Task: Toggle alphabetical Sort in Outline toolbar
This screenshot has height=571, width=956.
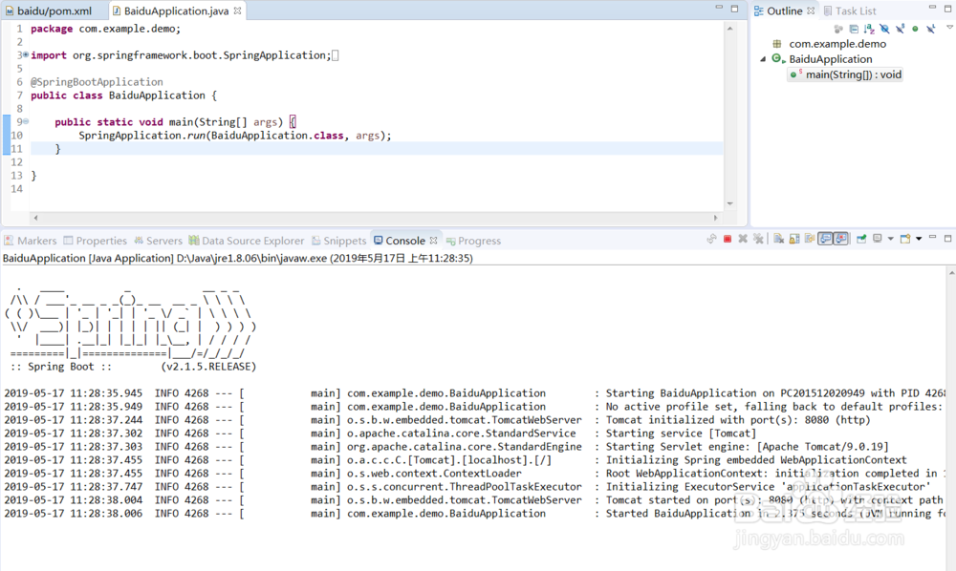Action: pyautogui.click(x=869, y=30)
